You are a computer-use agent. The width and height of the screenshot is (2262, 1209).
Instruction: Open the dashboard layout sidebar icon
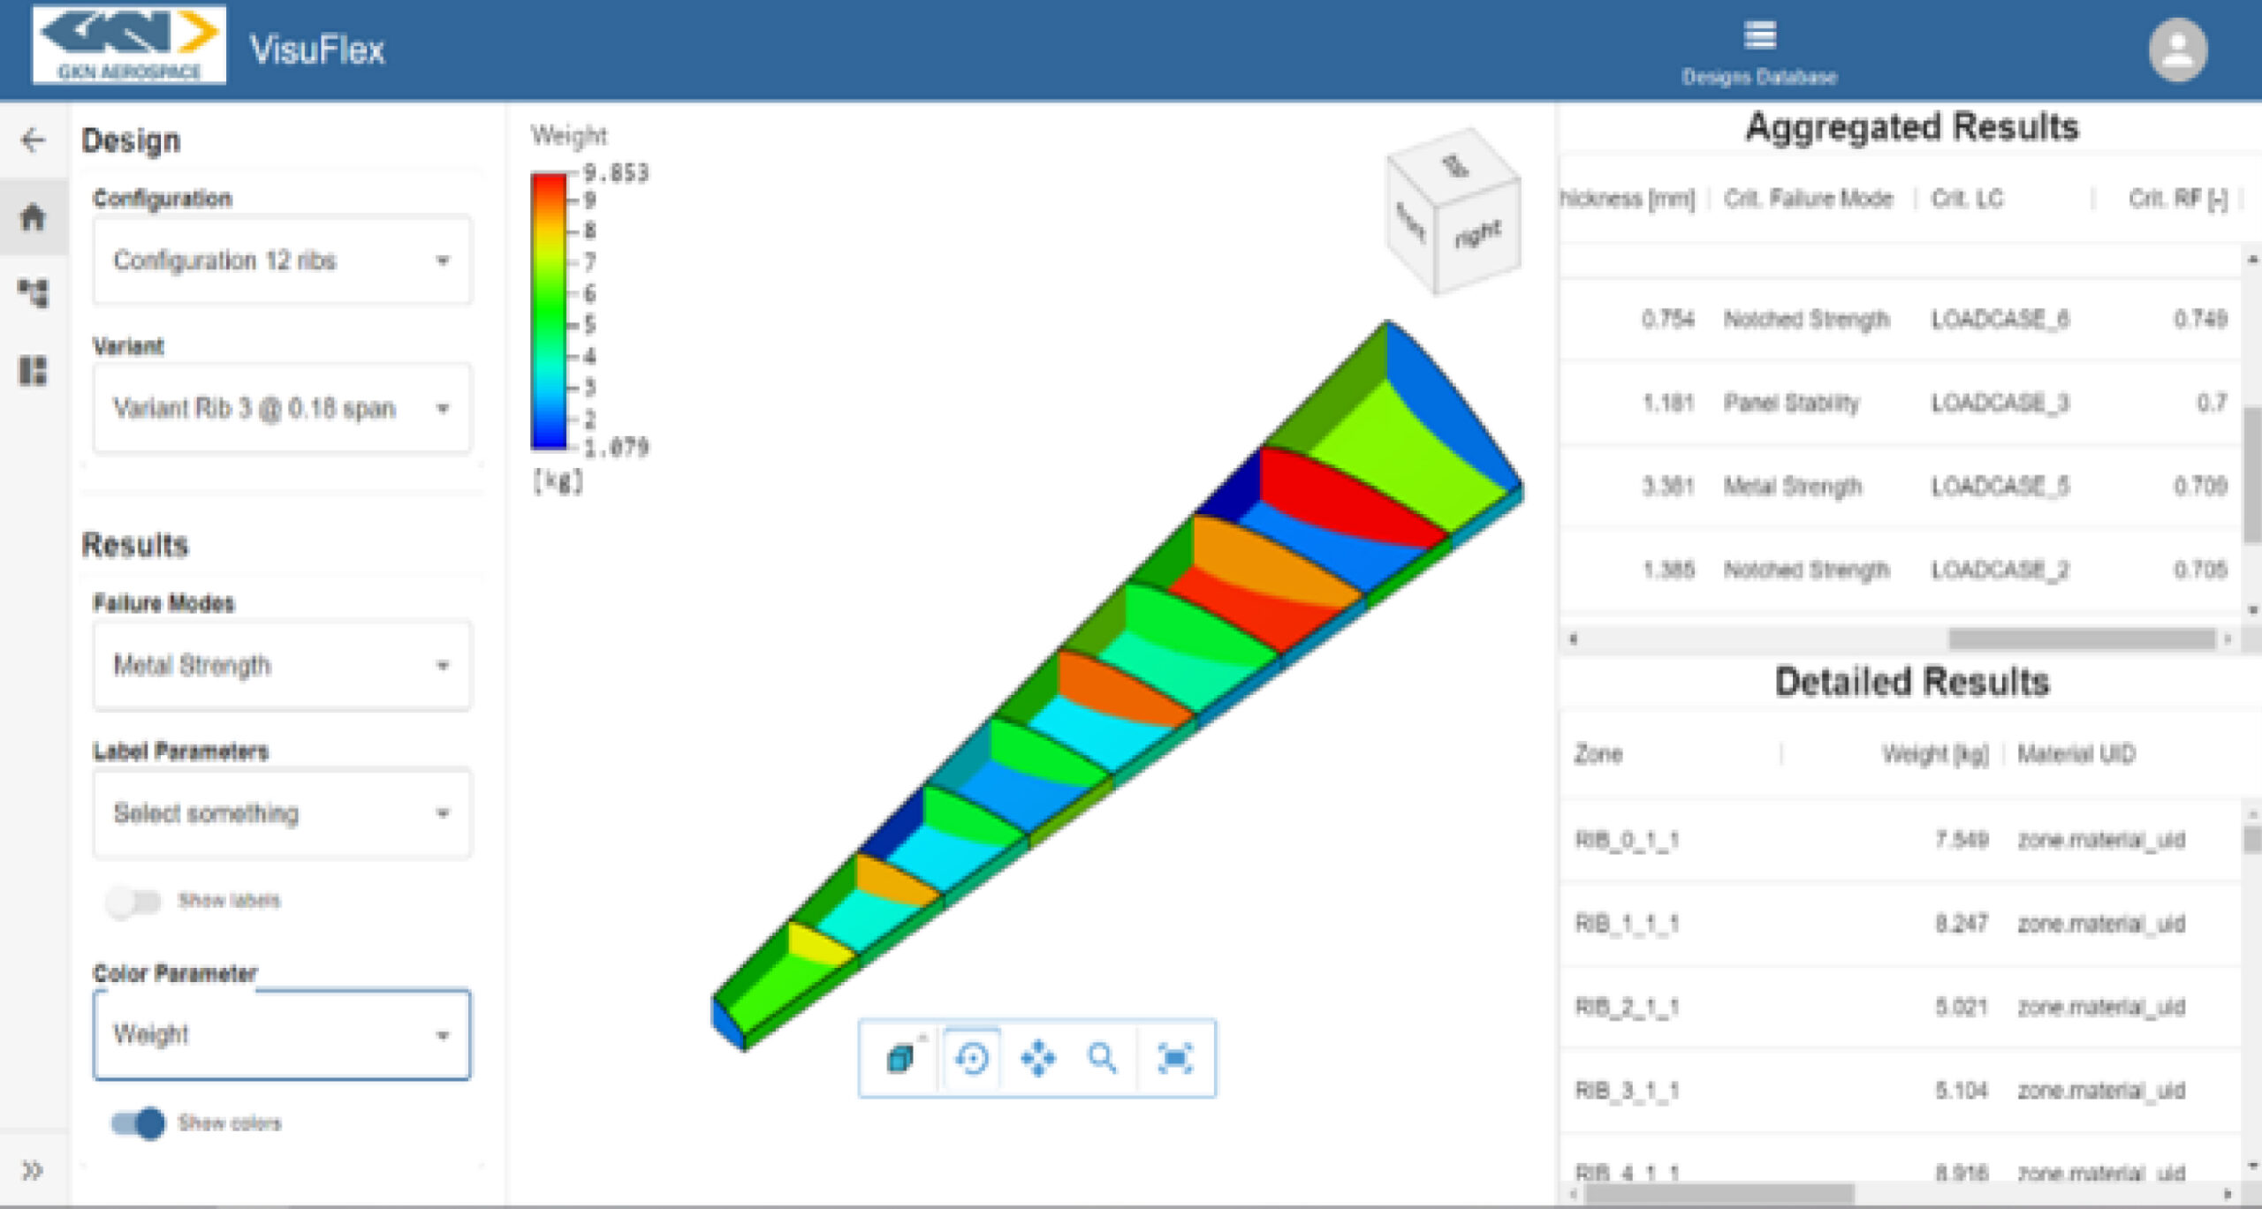pos(33,371)
